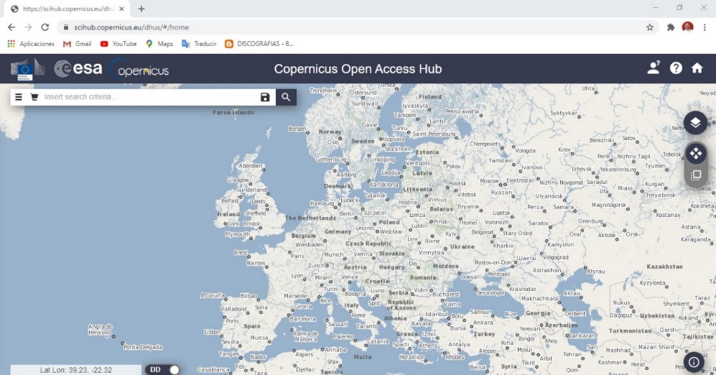Click into the Insert search criteria field

pyautogui.click(x=151, y=97)
